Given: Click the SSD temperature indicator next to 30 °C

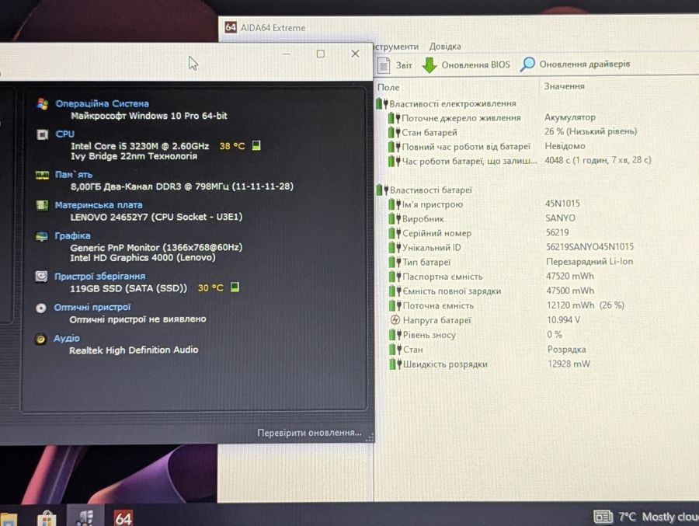Looking at the screenshot, I should coord(235,287).
